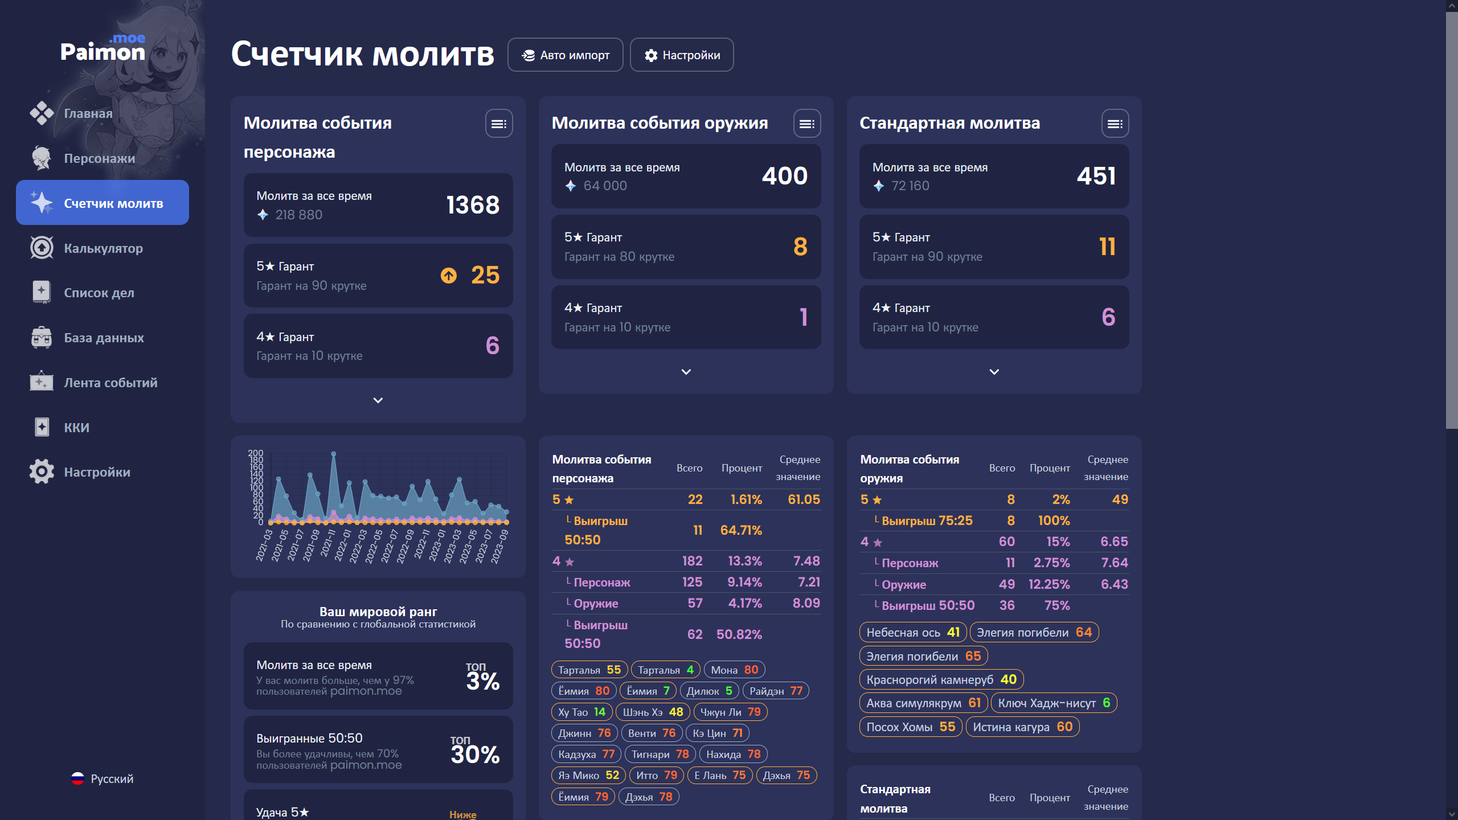Click the Авто импорт button
Viewport: 1458px width, 820px height.
click(565, 55)
